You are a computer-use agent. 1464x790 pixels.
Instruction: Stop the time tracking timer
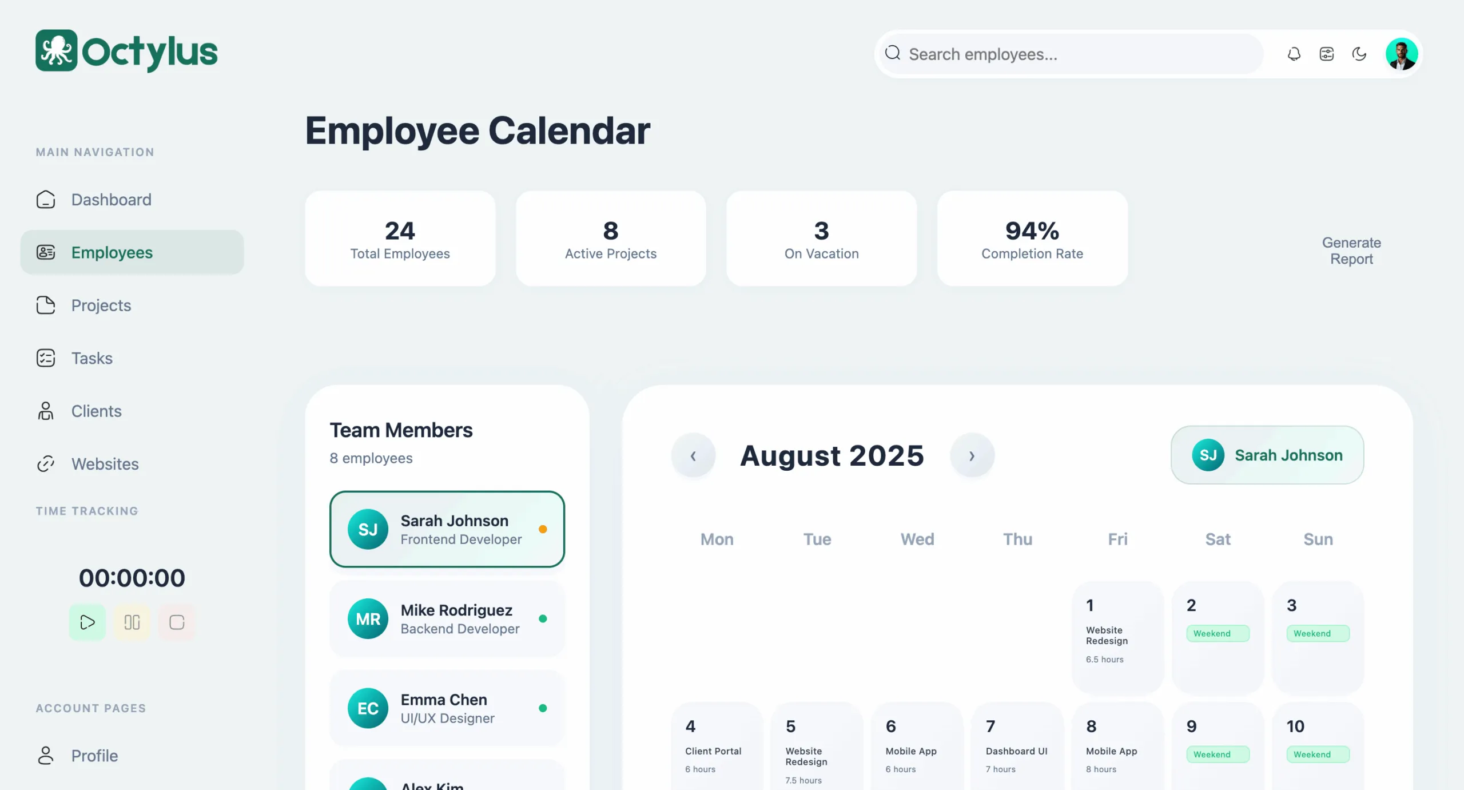[177, 622]
